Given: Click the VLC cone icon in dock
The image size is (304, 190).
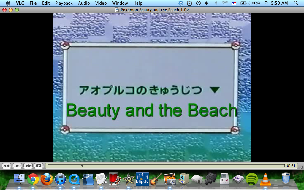Looking at the screenshot, I should coord(265,179).
